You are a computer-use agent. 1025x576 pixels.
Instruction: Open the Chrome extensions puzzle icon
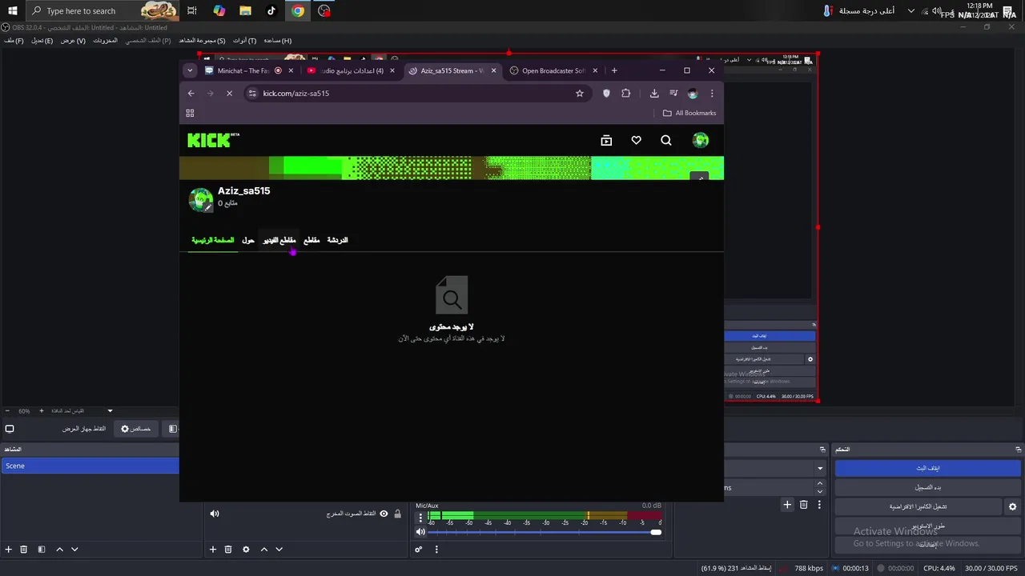(626, 94)
